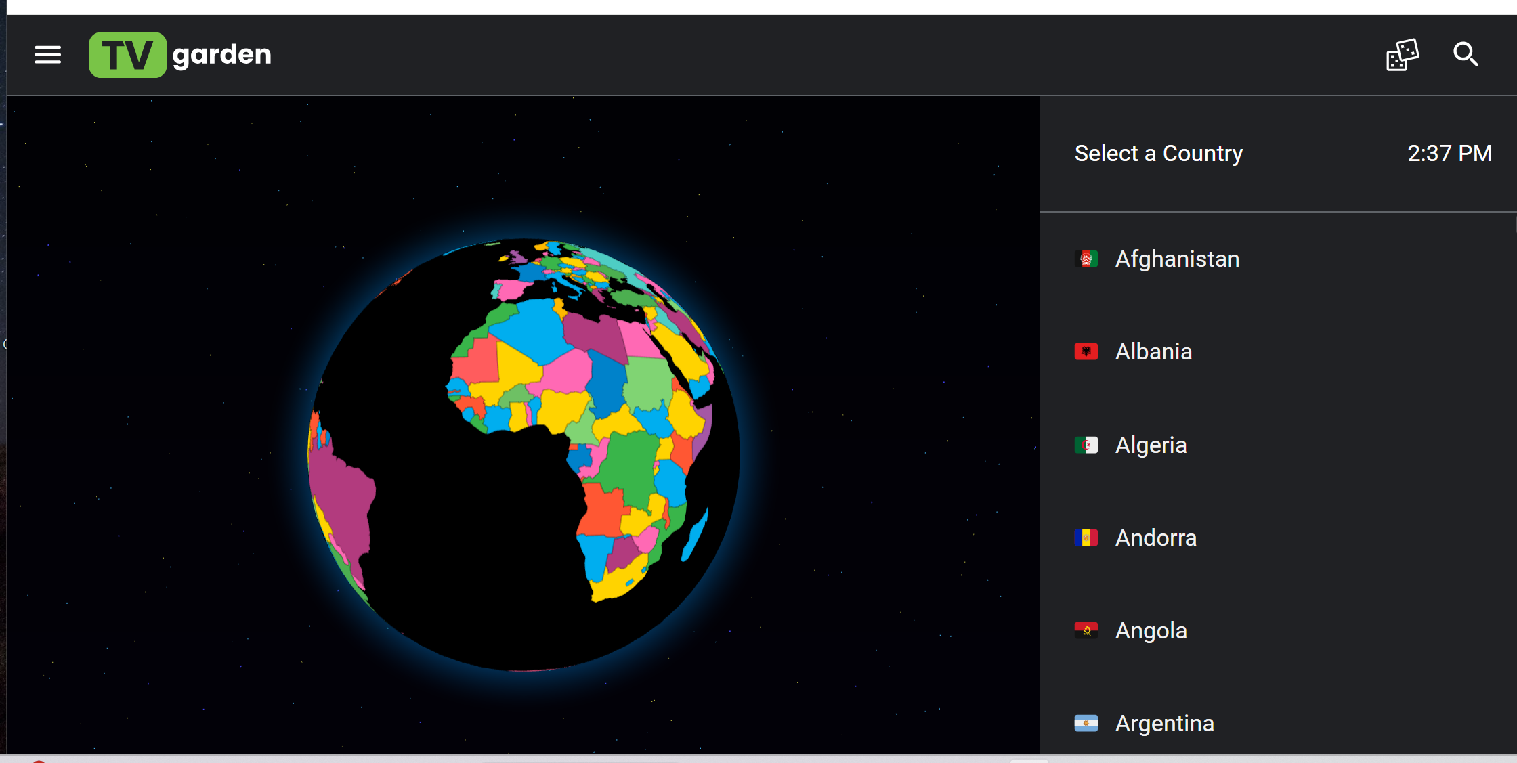This screenshot has height=763, width=1517.
Task: Click the Select a Country heading
Action: click(1158, 153)
